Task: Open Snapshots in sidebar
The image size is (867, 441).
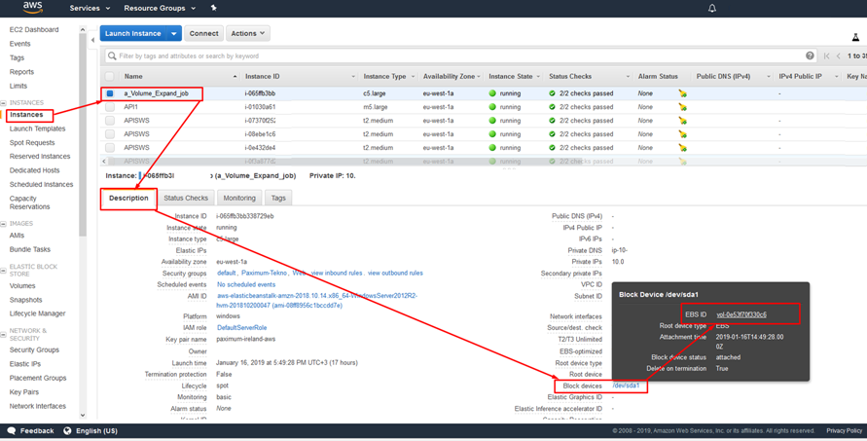Action: pyautogui.click(x=25, y=300)
